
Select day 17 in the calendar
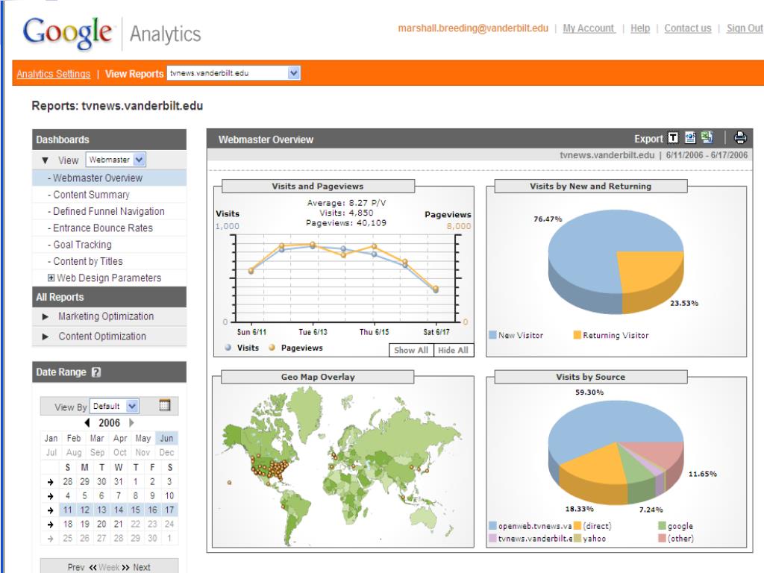click(169, 510)
